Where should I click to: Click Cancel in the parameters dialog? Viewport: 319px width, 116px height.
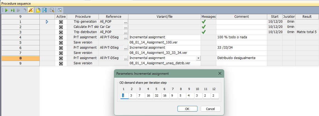(211, 109)
